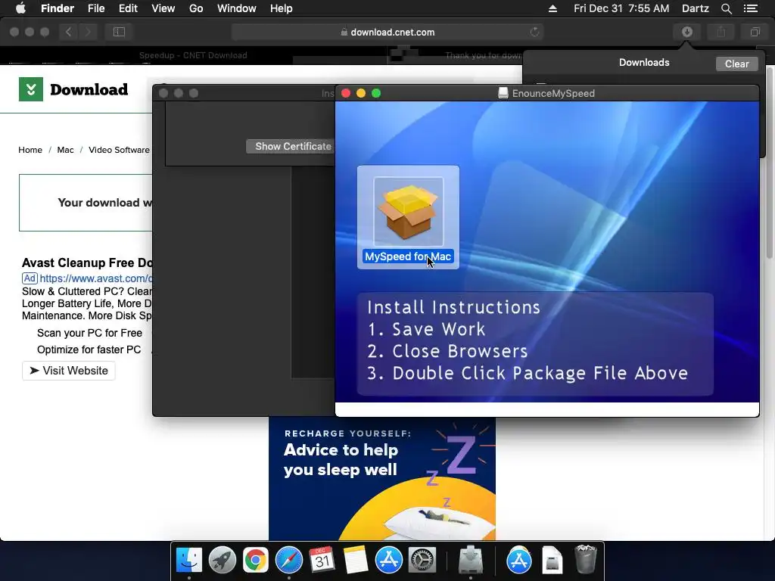The height and width of the screenshot is (581, 775).
Task: Open the Home breadcrumb link
Action: [x=30, y=150]
